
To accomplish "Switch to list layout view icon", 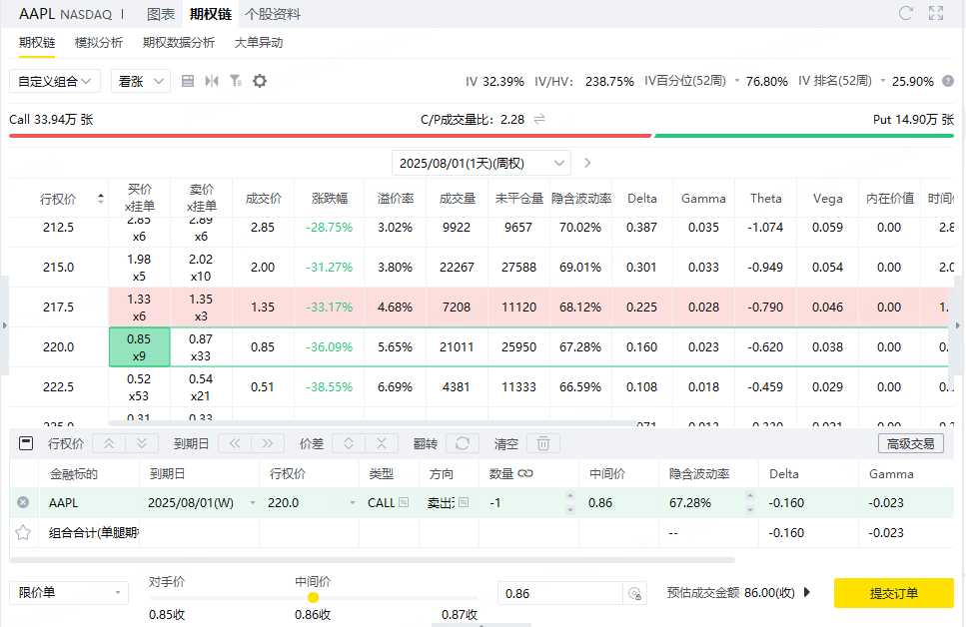I will click(188, 81).
